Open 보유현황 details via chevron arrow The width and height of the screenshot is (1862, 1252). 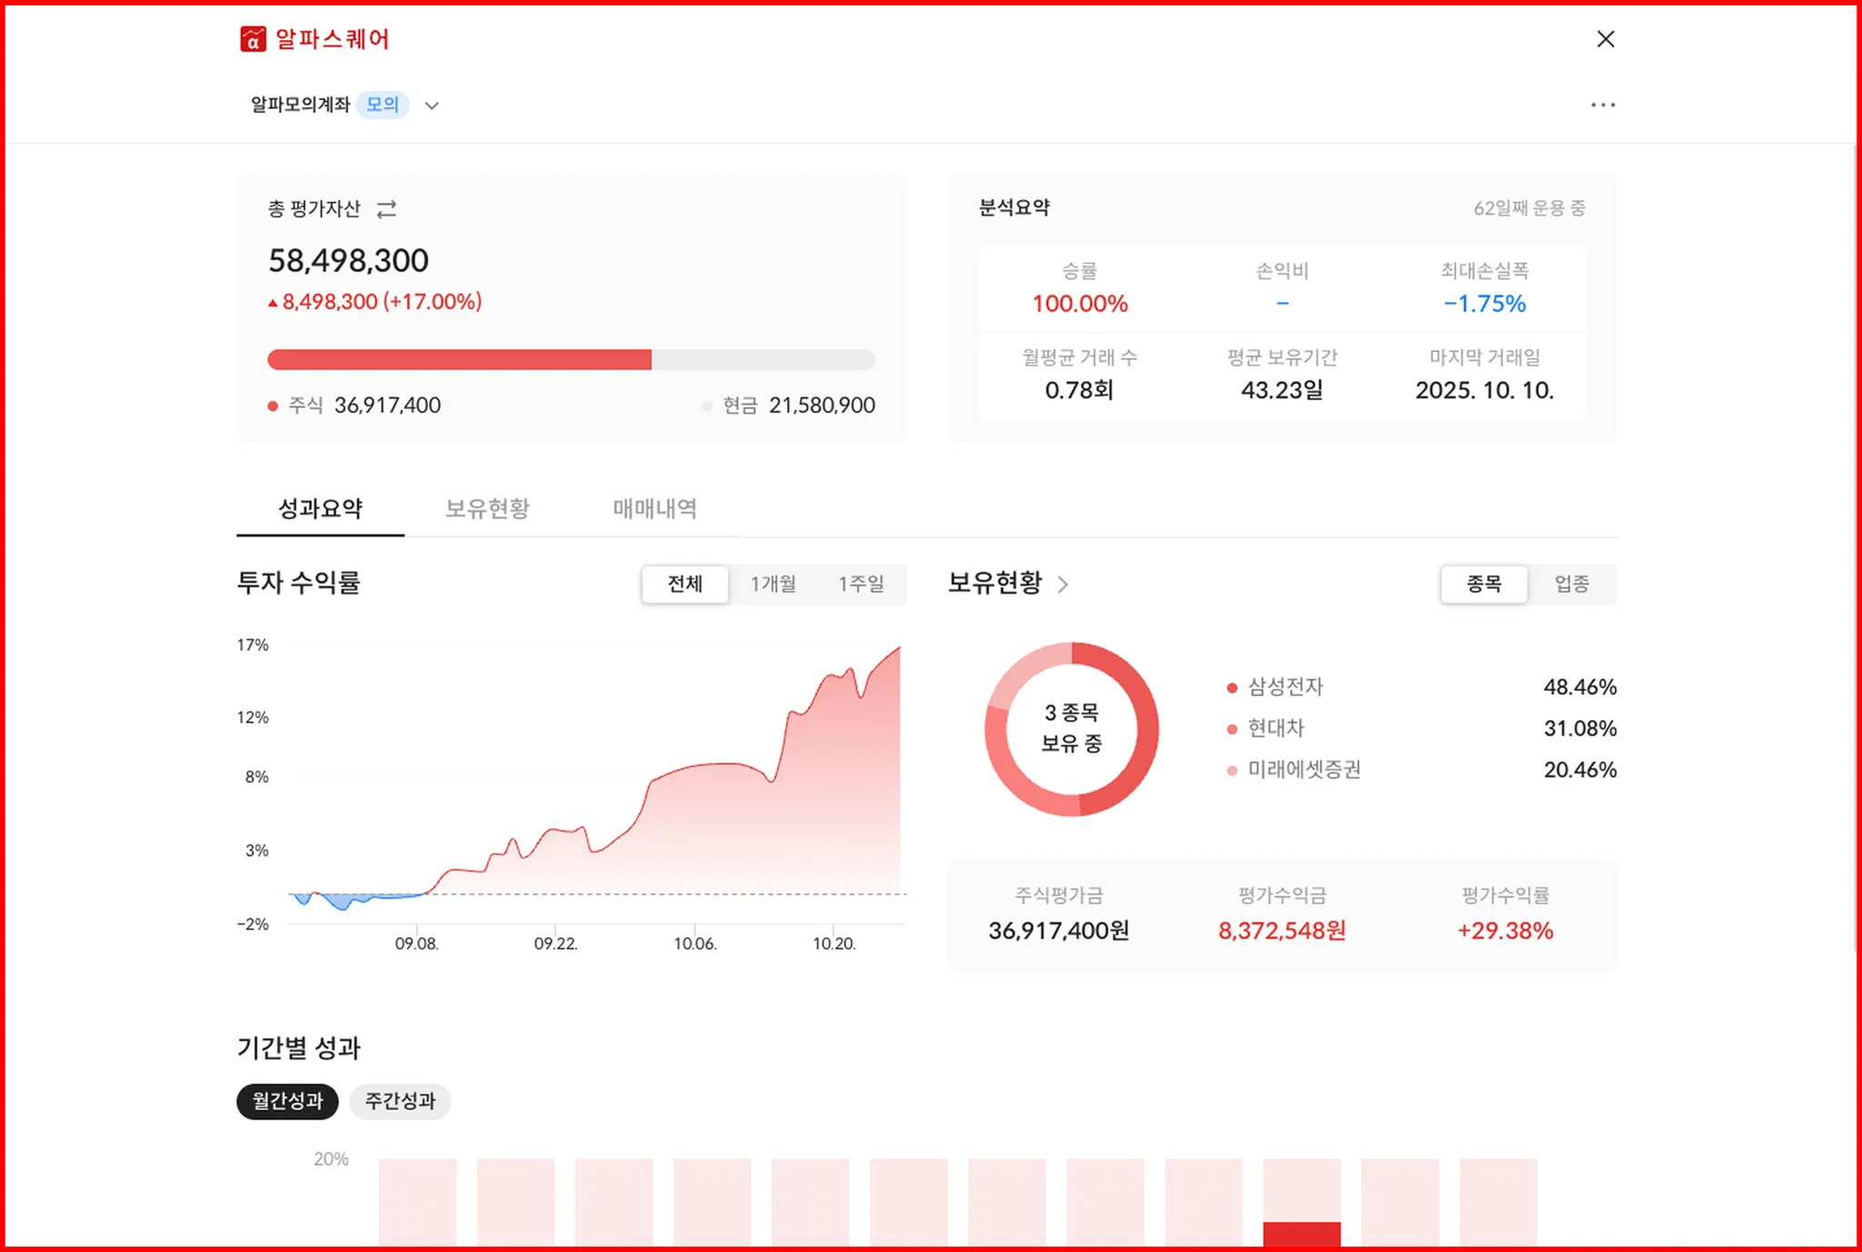[x=1063, y=584]
